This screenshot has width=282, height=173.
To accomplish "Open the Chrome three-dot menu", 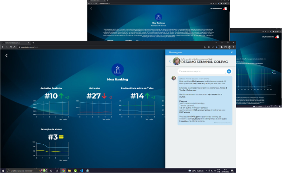I will [233, 47].
